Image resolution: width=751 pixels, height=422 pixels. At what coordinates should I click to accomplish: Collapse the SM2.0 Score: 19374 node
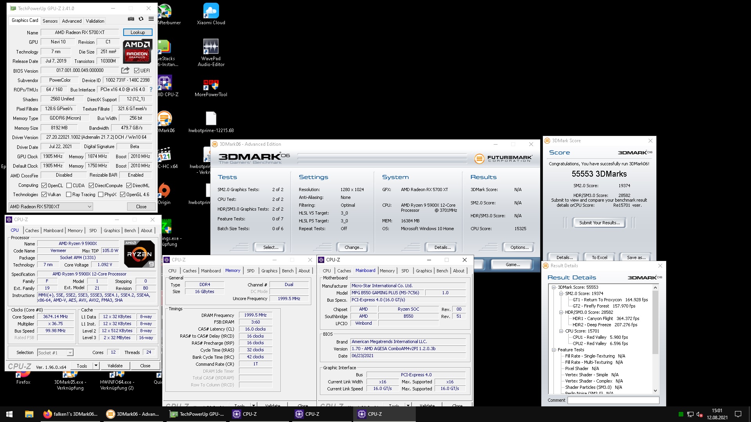pos(561,293)
